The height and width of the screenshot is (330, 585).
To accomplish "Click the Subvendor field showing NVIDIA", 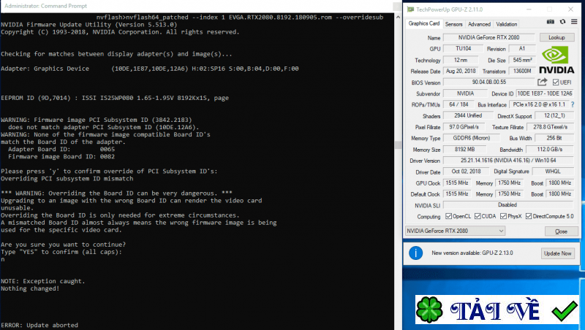I will pos(465,93).
